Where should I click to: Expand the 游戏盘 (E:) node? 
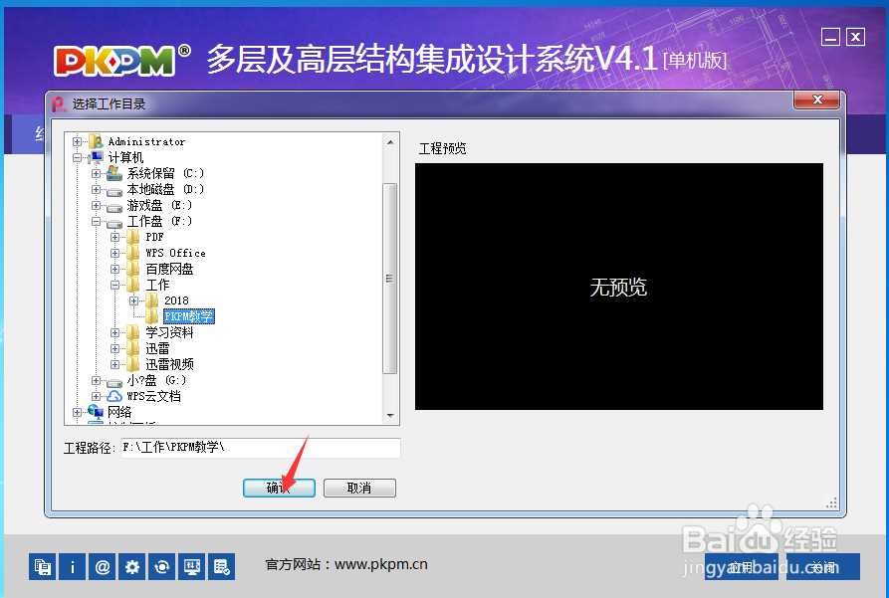[96, 205]
